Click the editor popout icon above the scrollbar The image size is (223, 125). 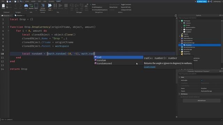[x=176, y=15]
